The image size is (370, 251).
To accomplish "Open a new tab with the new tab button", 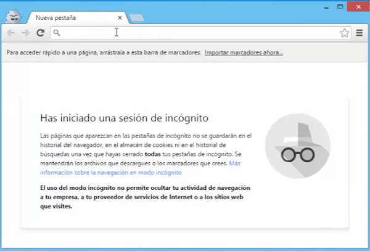I will pyautogui.click(x=137, y=18).
